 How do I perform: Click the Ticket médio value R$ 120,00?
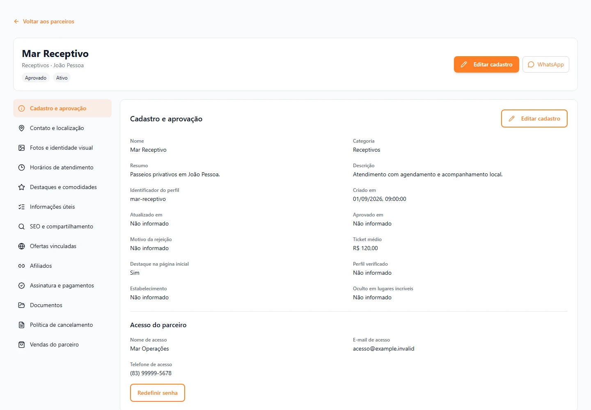pos(366,248)
